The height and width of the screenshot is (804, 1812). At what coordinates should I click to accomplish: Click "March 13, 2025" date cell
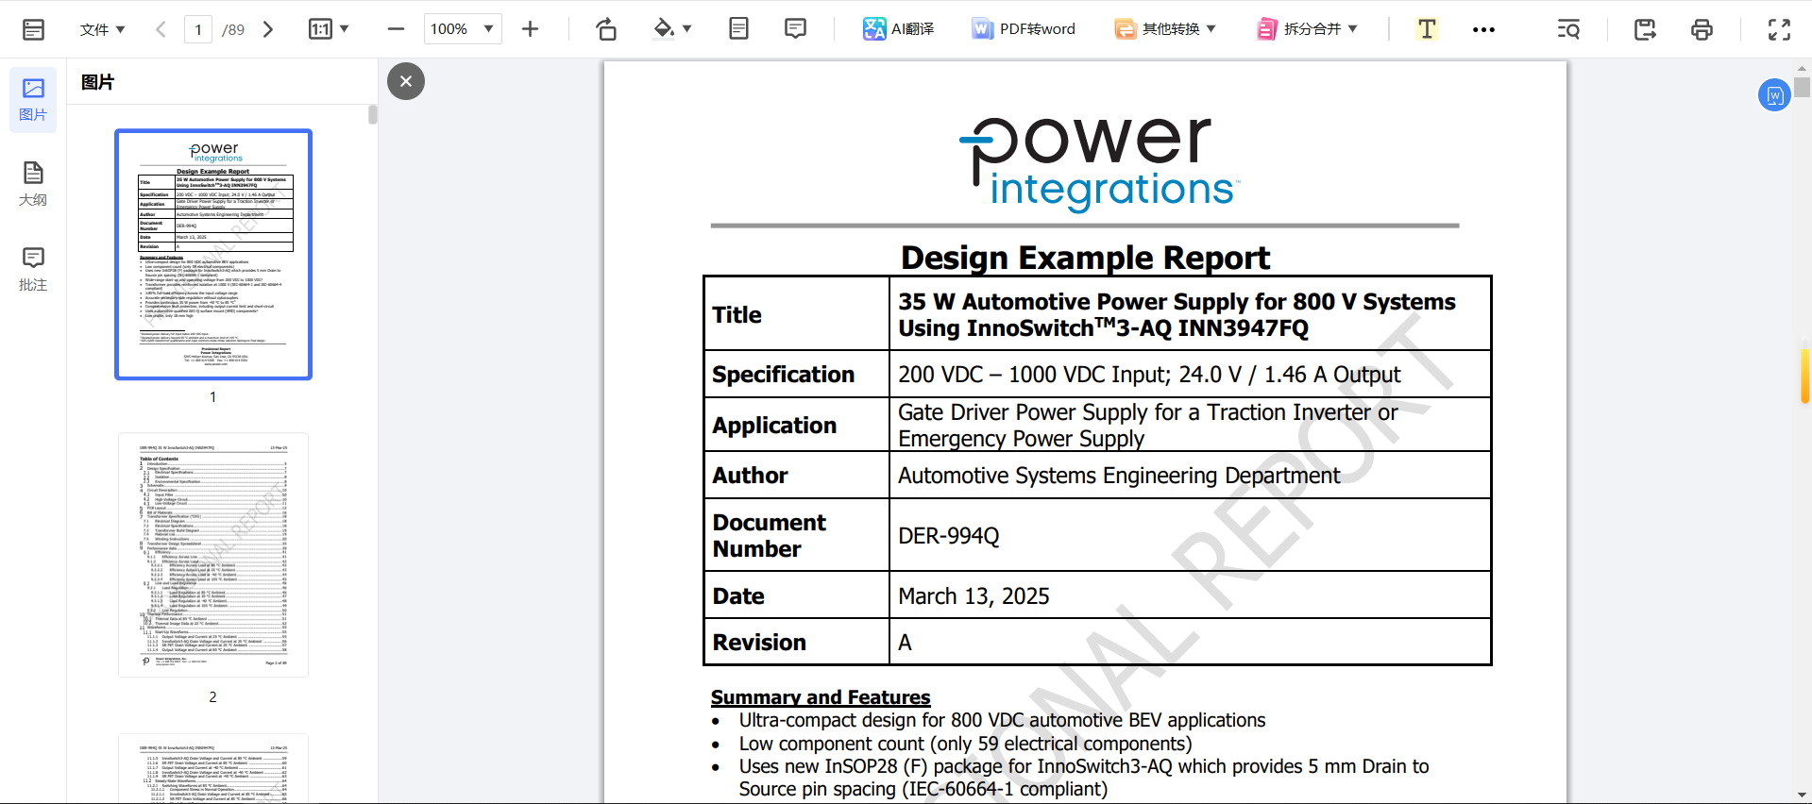point(1190,595)
